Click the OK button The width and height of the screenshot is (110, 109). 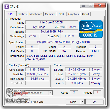pyautogui.click(x=95, y=102)
